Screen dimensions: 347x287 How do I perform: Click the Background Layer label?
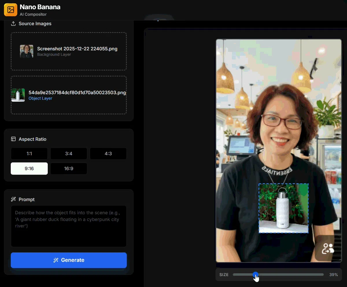point(54,55)
